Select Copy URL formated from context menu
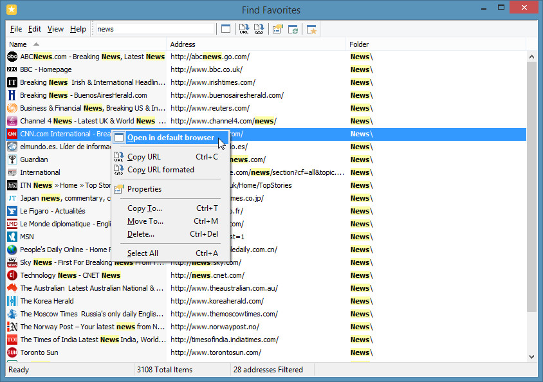 pos(170,170)
